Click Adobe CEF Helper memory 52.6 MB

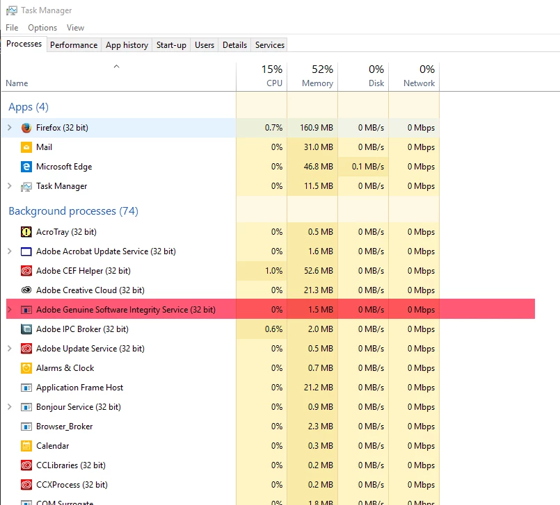319,271
